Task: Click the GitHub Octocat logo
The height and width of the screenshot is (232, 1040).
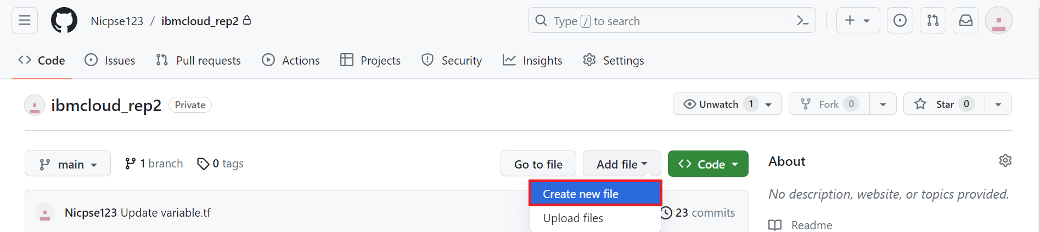Action: pos(64,21)
